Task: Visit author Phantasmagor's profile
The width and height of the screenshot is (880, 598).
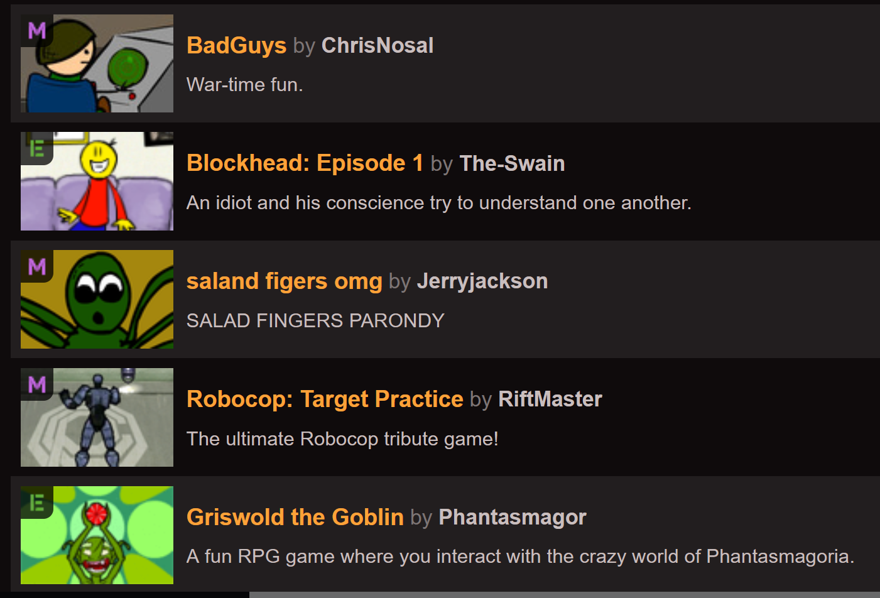Action: [513, 517]
